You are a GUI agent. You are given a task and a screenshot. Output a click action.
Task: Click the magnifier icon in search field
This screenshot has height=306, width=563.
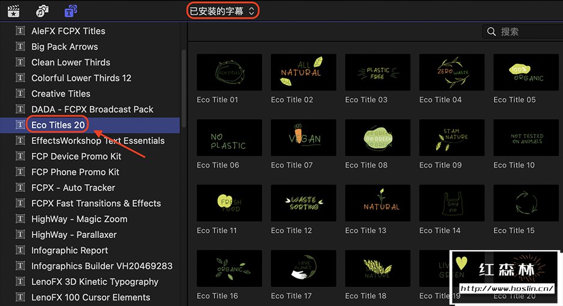pos(491,32)
